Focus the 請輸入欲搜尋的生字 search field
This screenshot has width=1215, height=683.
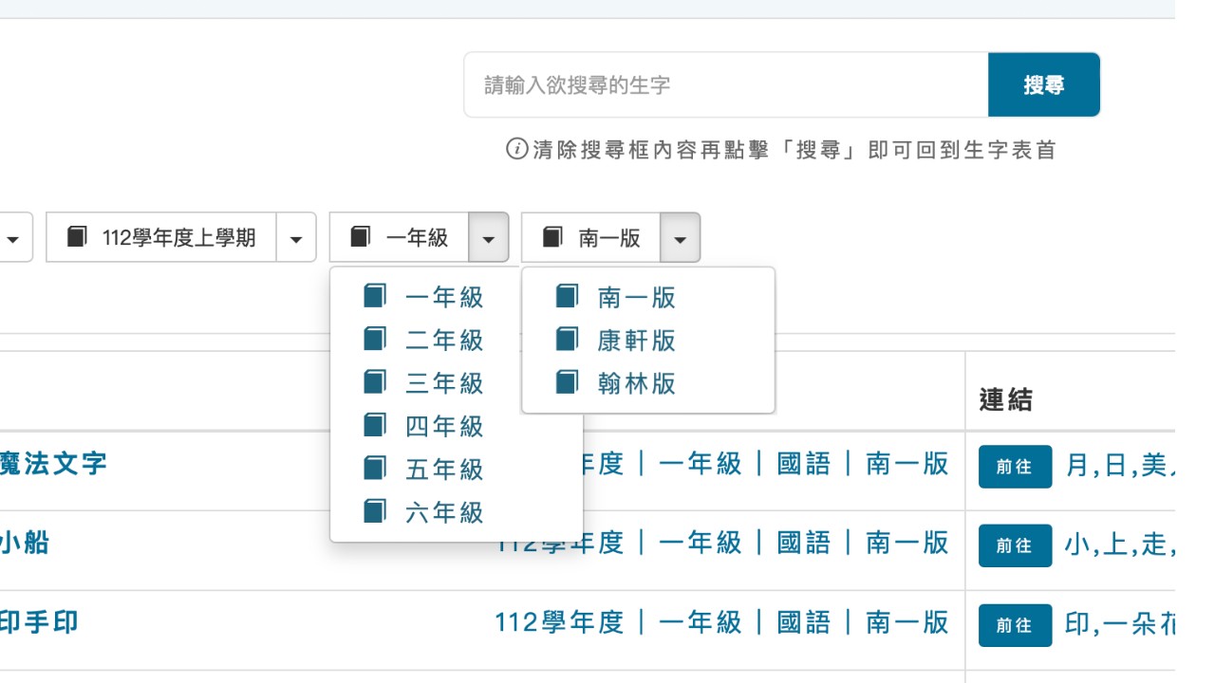click(x=726, y=84)
